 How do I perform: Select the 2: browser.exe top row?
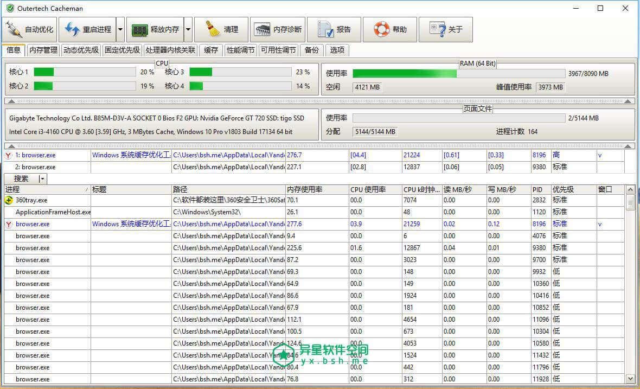pos(314,167)
